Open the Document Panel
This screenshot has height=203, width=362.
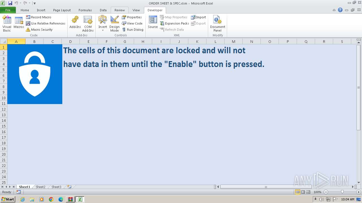[217, 24]
